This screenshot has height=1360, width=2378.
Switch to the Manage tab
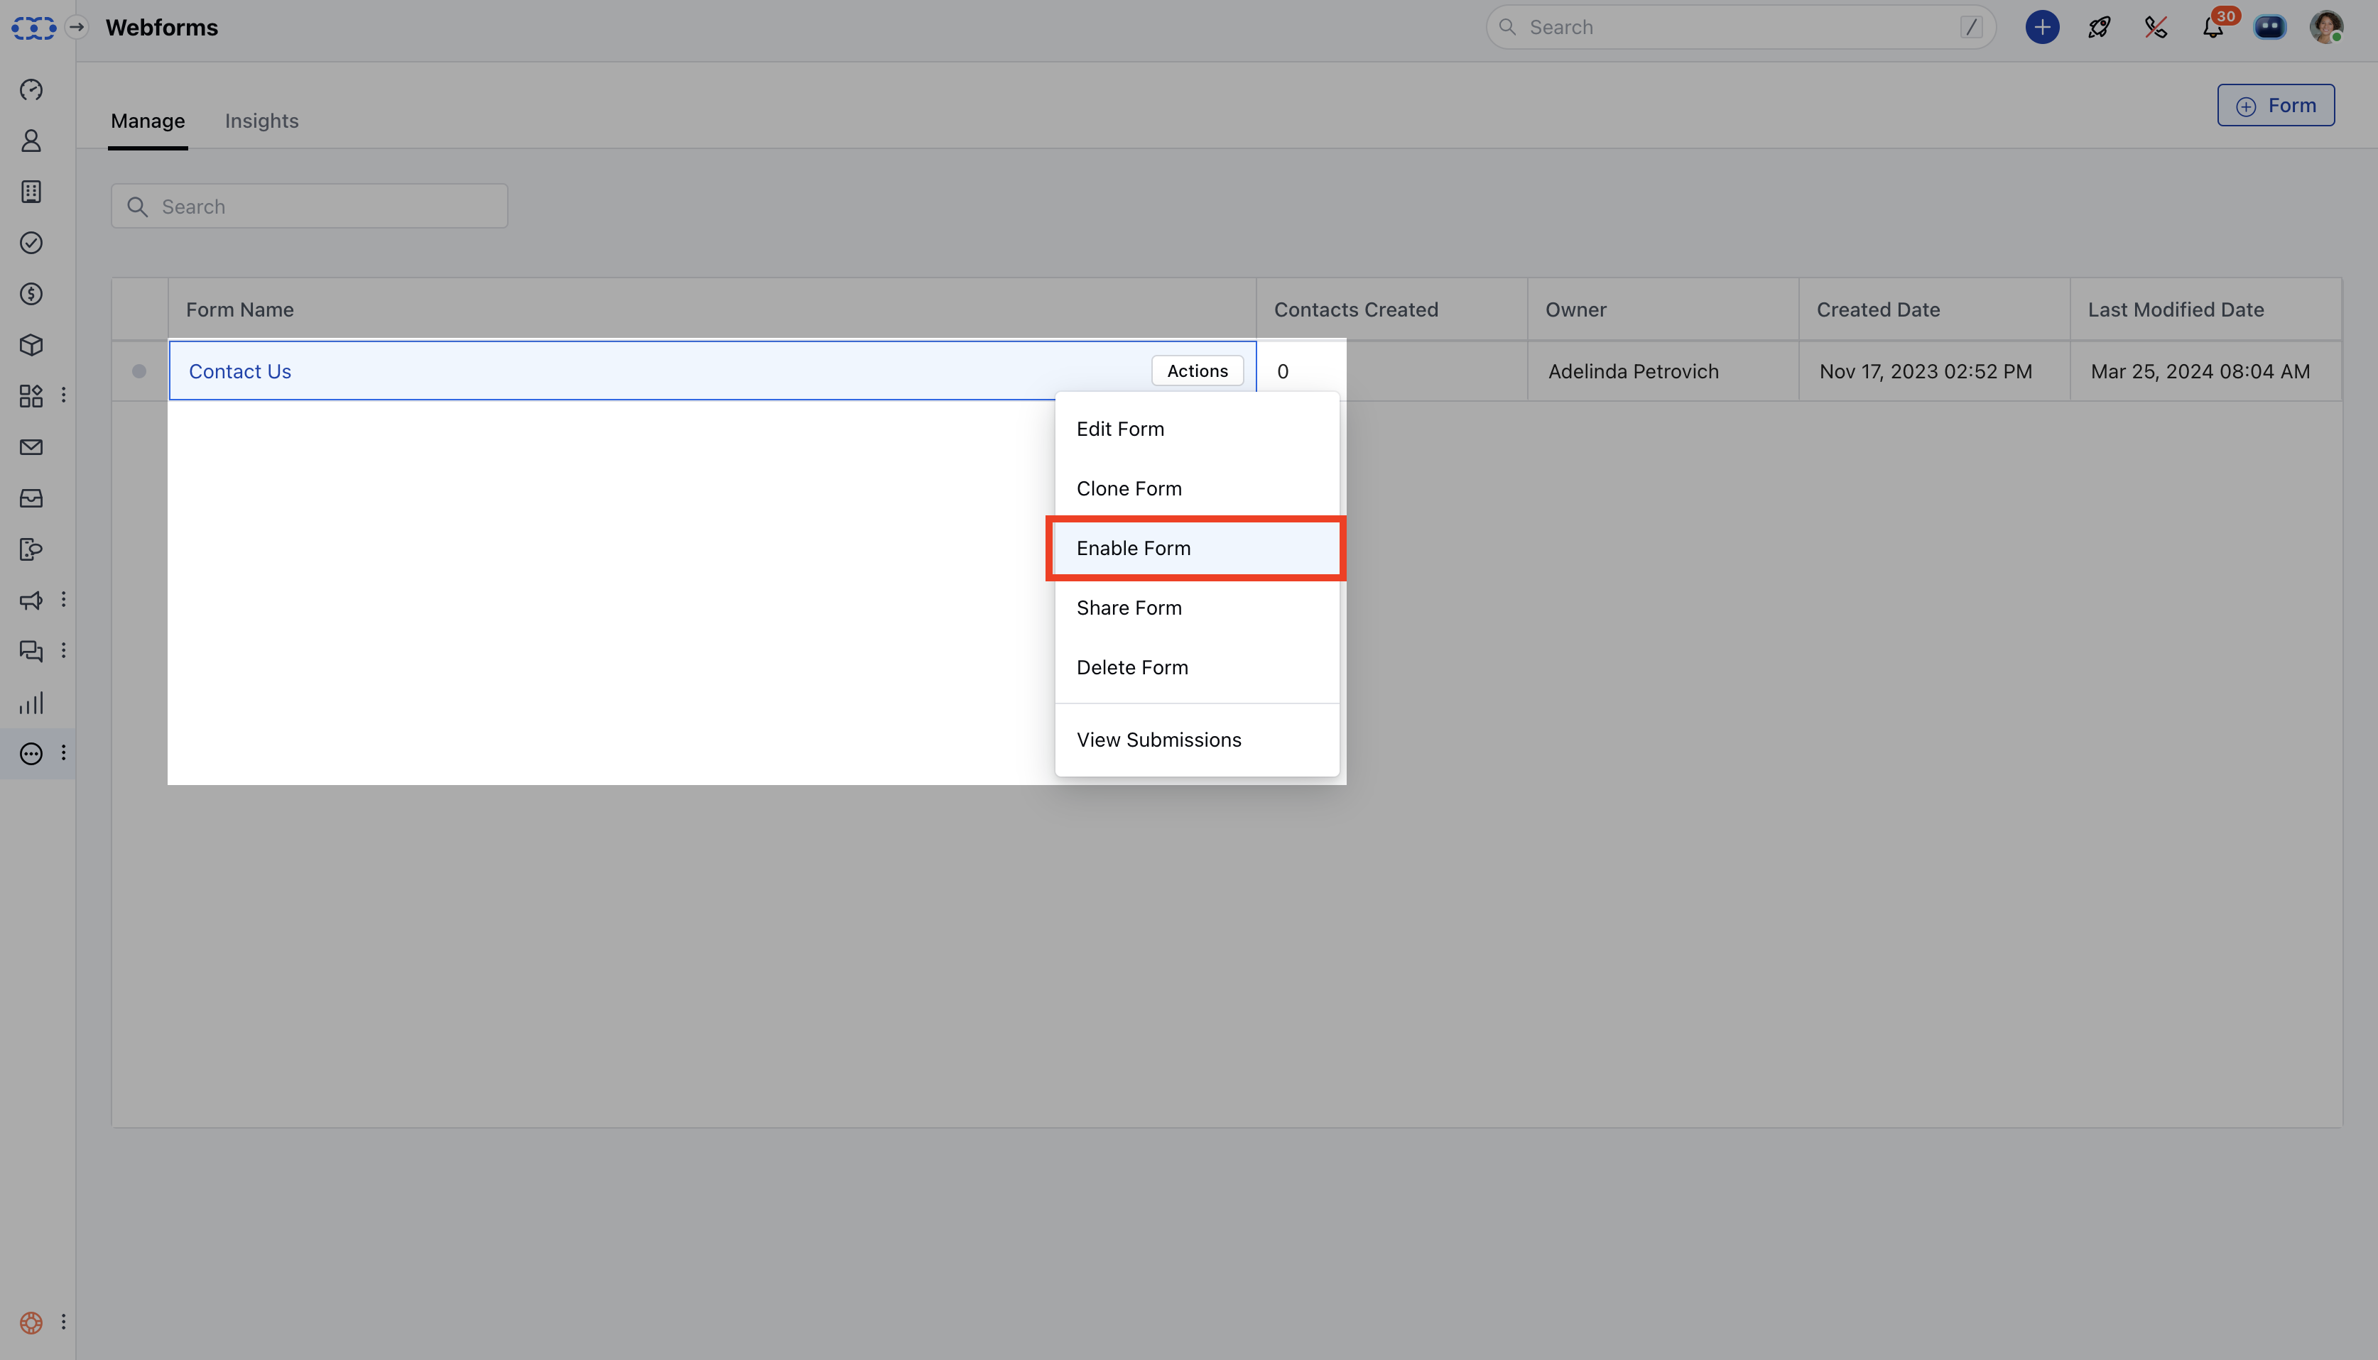(148, 121)
